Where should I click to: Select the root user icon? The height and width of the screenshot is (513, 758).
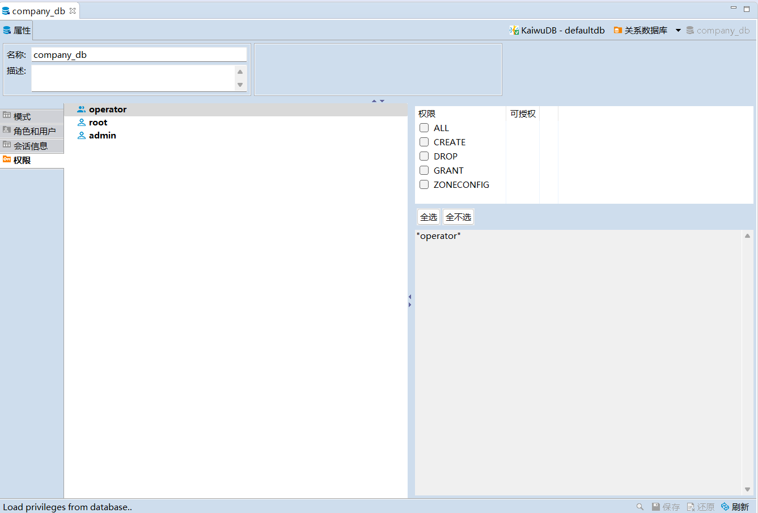pyautogui.click(x=82, y=123)
